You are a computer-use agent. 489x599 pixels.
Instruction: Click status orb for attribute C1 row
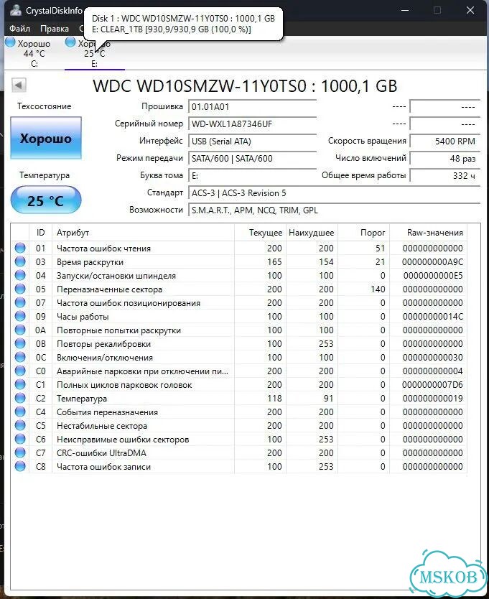tap(20, 385)
